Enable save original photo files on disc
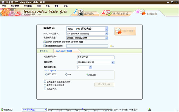This screenshot has width=179, height=112. (x=45, y=82)
